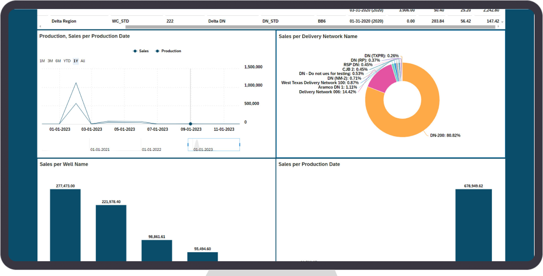This screenshot has height=276, width=543.
Task: Select the 221,978.40 sales bar
Action: 111,232
